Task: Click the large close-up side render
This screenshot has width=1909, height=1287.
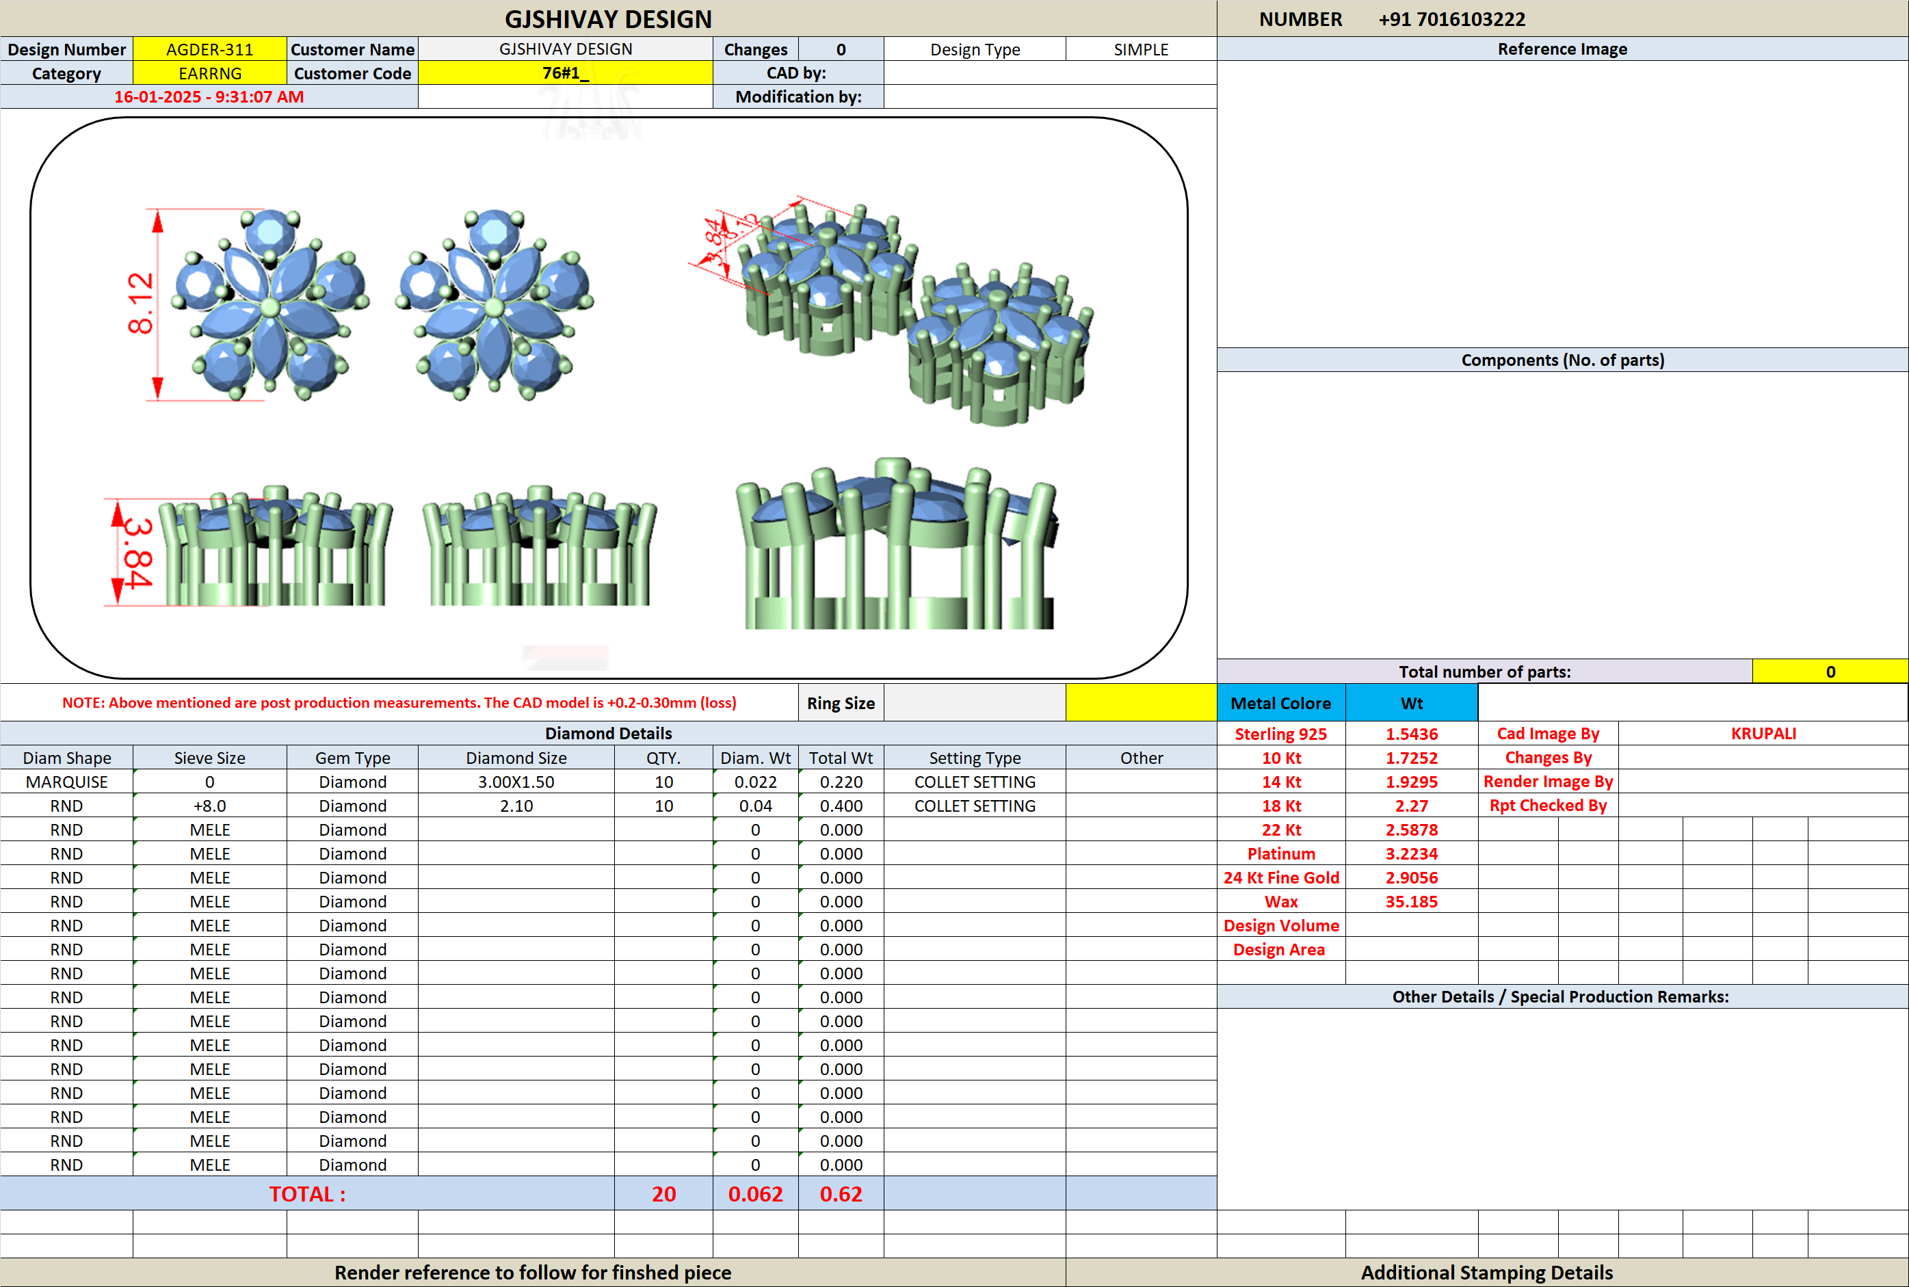Action: tap(897, 544)
